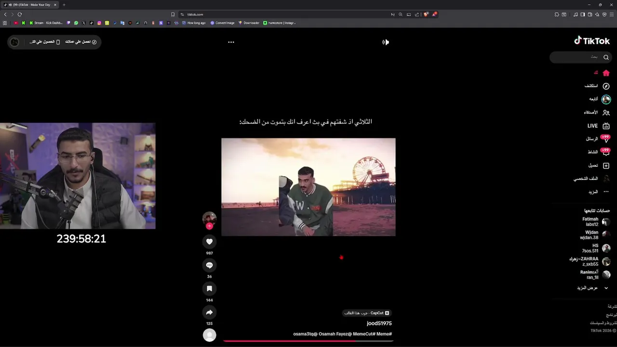Open the apps grid in bookmarks bar

(x=5, y=23)
